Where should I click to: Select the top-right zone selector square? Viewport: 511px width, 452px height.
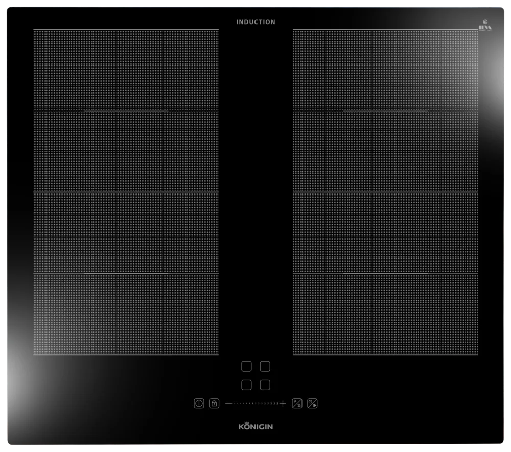(x=264, y=367)
